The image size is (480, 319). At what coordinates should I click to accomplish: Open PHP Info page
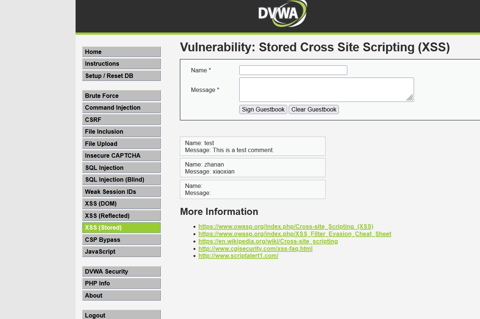click(x=121, y=283)
